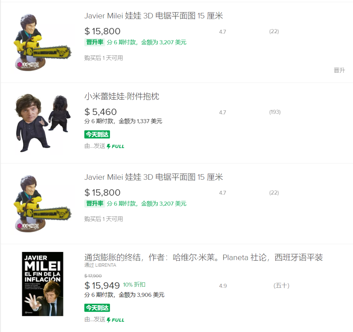This screenshot has width=353, height=332.
Task: Click the $15,949 discounted price
Action: [102, 286]
